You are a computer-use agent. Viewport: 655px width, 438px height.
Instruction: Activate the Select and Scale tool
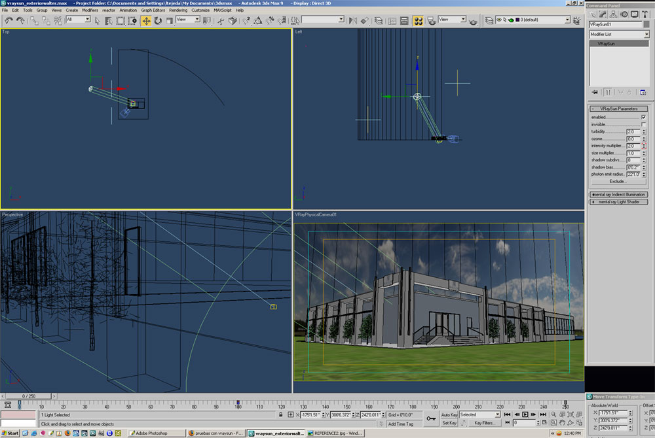pos(169,20)
